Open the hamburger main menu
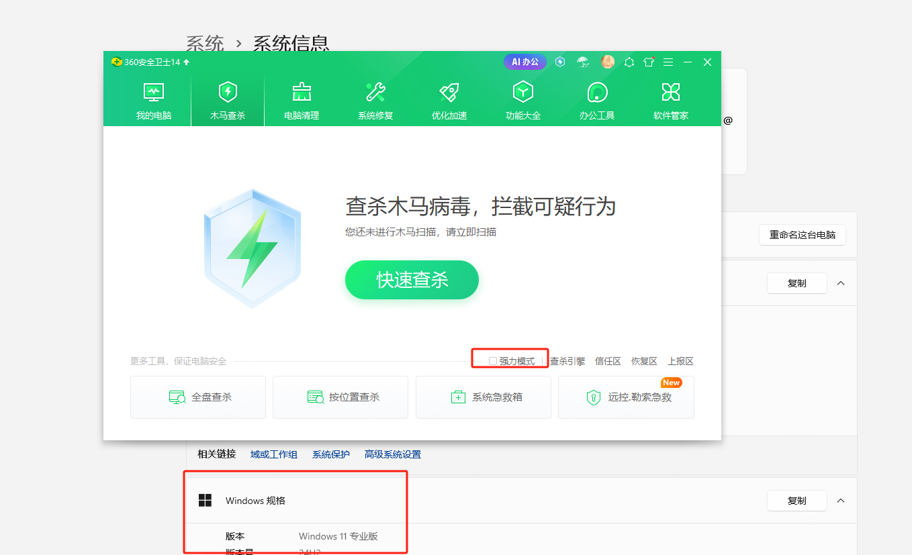Screen dimensions: 912x555 [x=668, y=62]
